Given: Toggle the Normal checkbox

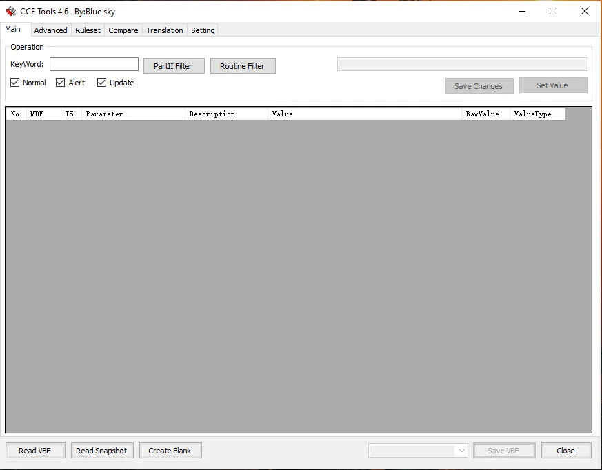Looking at the screenshot, I should pyautogui.click(x=15, y=83).
